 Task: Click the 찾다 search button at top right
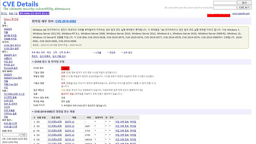pyautogui.click(x=244, y=3)
